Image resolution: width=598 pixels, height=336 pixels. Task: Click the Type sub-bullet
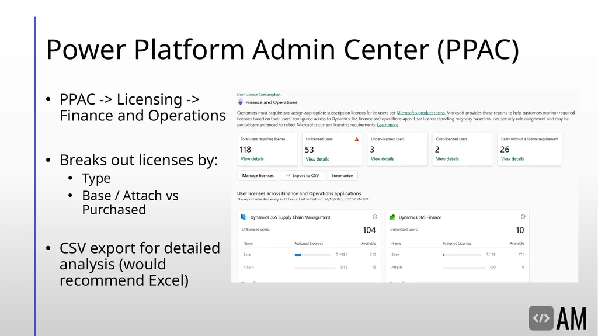(96, 178)
